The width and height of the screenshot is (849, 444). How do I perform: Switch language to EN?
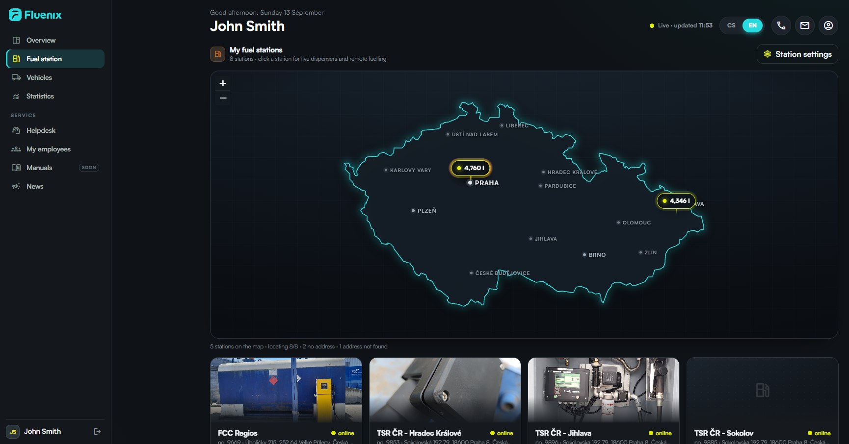click(752, 25)
